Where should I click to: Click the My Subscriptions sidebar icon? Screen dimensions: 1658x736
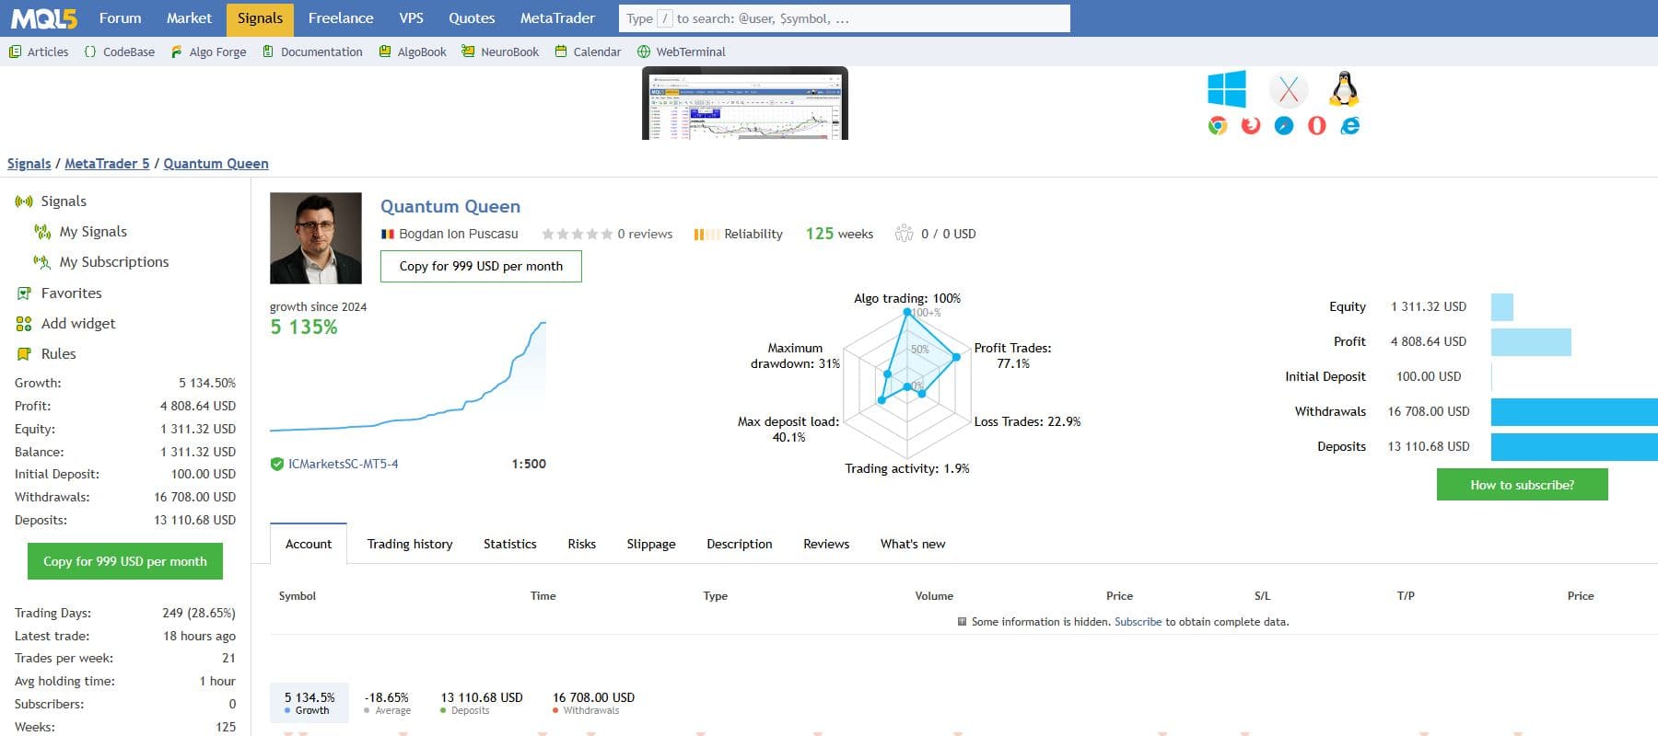tap(42, 262)
